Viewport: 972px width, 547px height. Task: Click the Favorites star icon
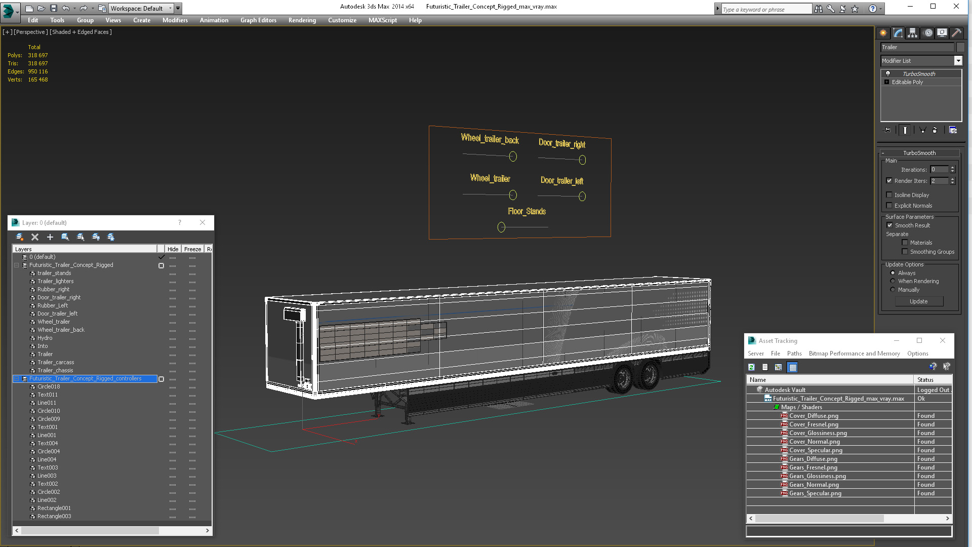pos(855,9)
